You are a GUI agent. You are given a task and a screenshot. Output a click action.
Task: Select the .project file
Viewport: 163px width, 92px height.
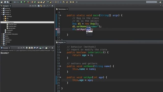pyautogui.click(x=9, y=32)
